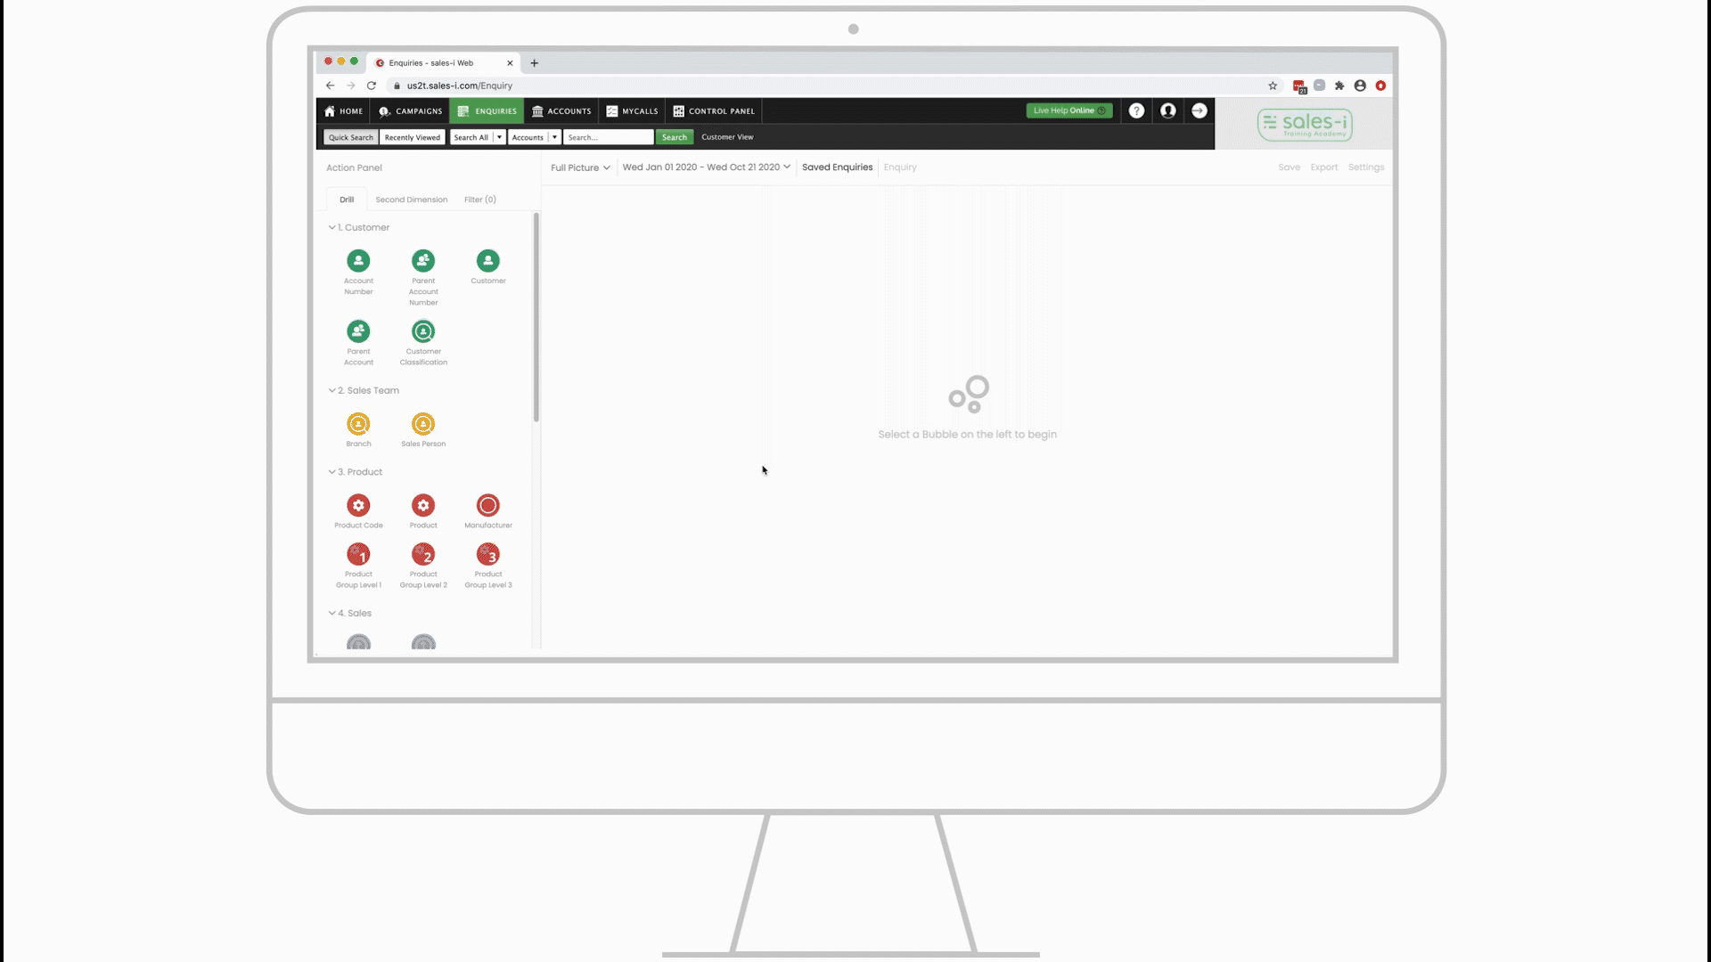This screenshot has width=1711, height=962.
Task: Select the Customer Classification icon
Action: point(423,330)
